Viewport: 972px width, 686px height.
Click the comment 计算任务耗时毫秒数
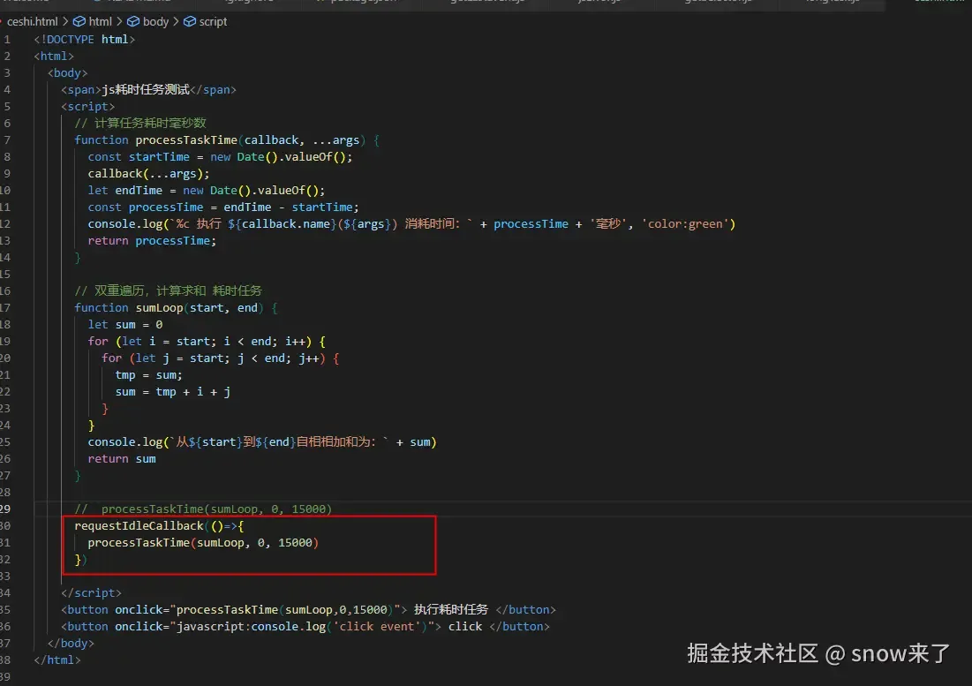[140, 124]
